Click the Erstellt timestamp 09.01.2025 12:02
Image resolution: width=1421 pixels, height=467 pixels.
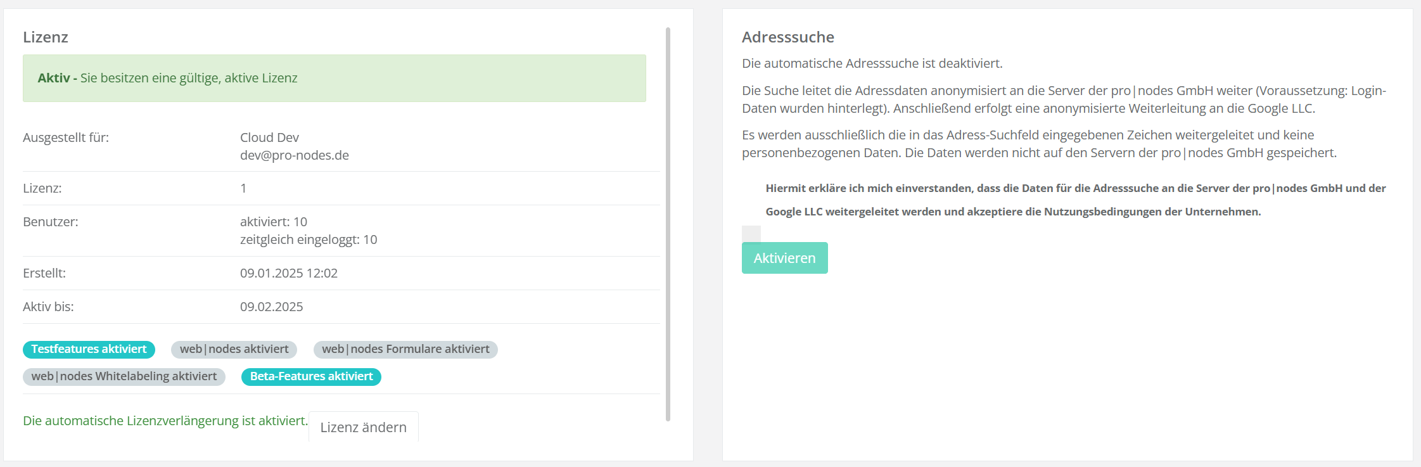click(288, 273)
